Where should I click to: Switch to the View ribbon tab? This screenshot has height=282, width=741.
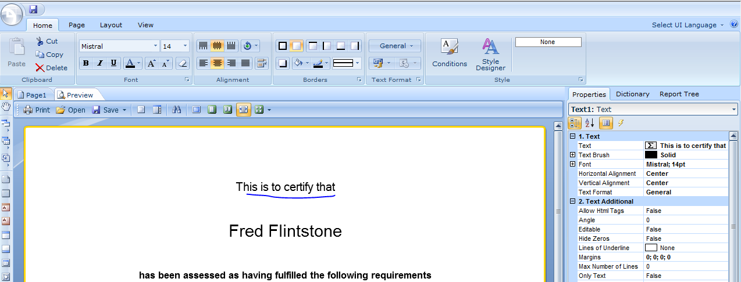(x=146, y=25)
